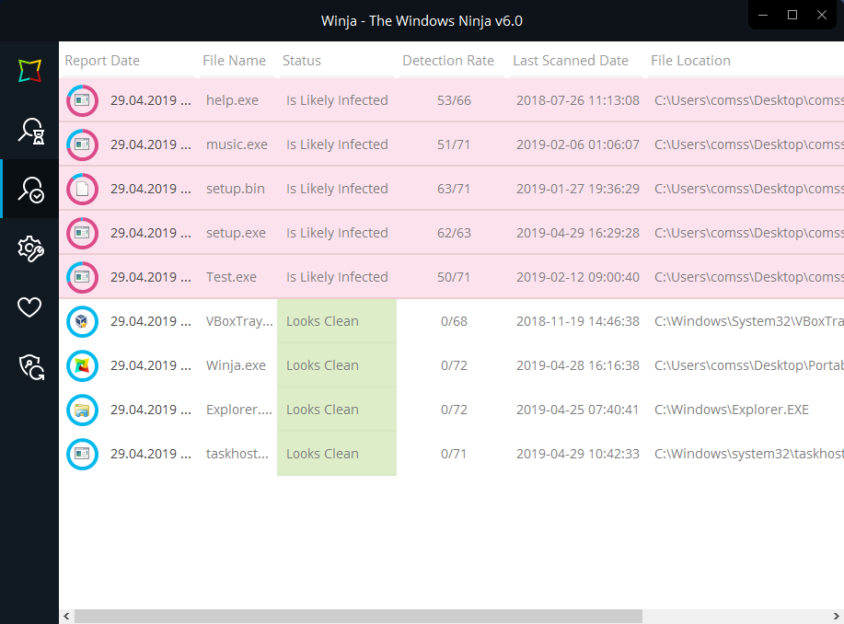Click the Winja.exe row colorful icon
The image size is (844, 624).
pos(82,365)
